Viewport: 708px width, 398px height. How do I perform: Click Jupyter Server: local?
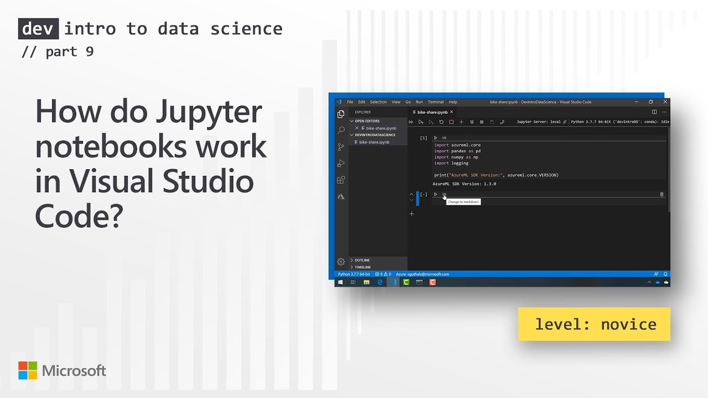(x=542, y=122)
